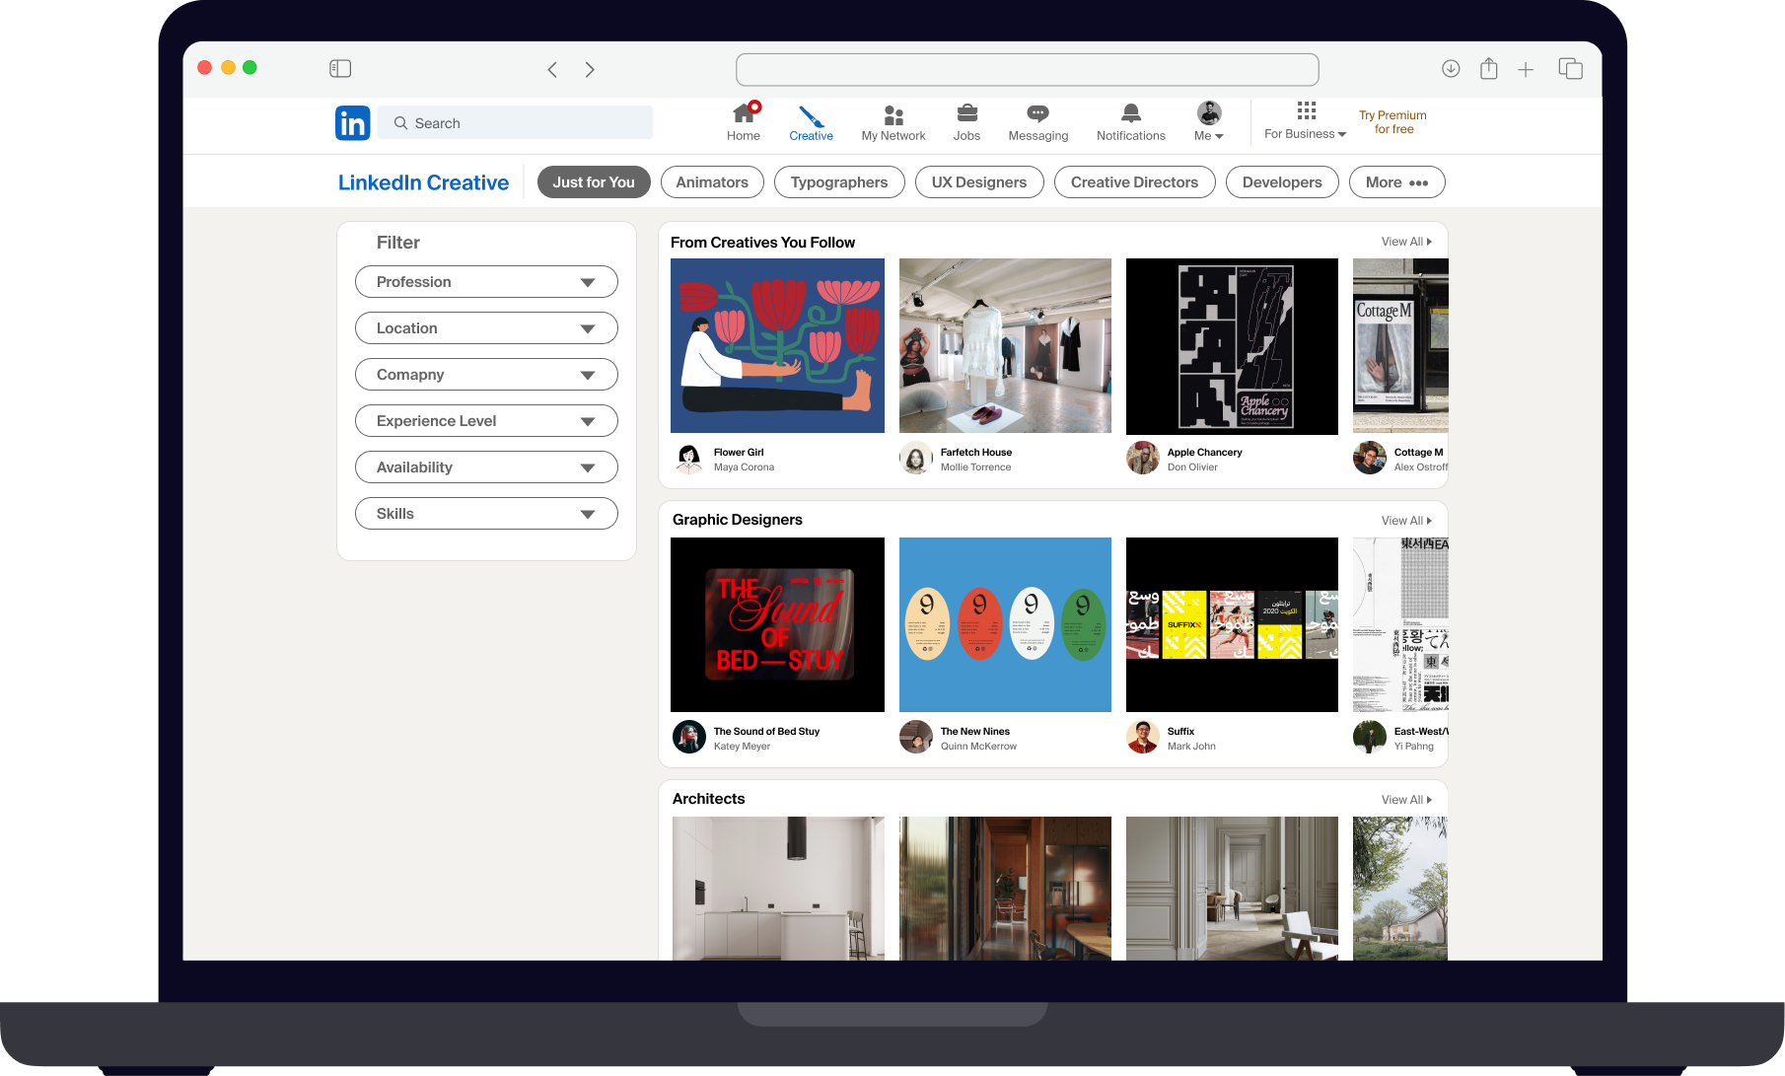
Task: Click the browser sidebar toggle icon
Action: coord(340,68)
